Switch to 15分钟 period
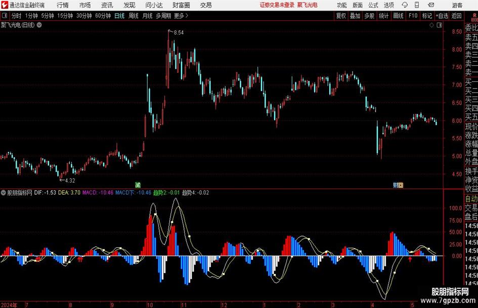This screenshot has width=478, height=308. 65,16
